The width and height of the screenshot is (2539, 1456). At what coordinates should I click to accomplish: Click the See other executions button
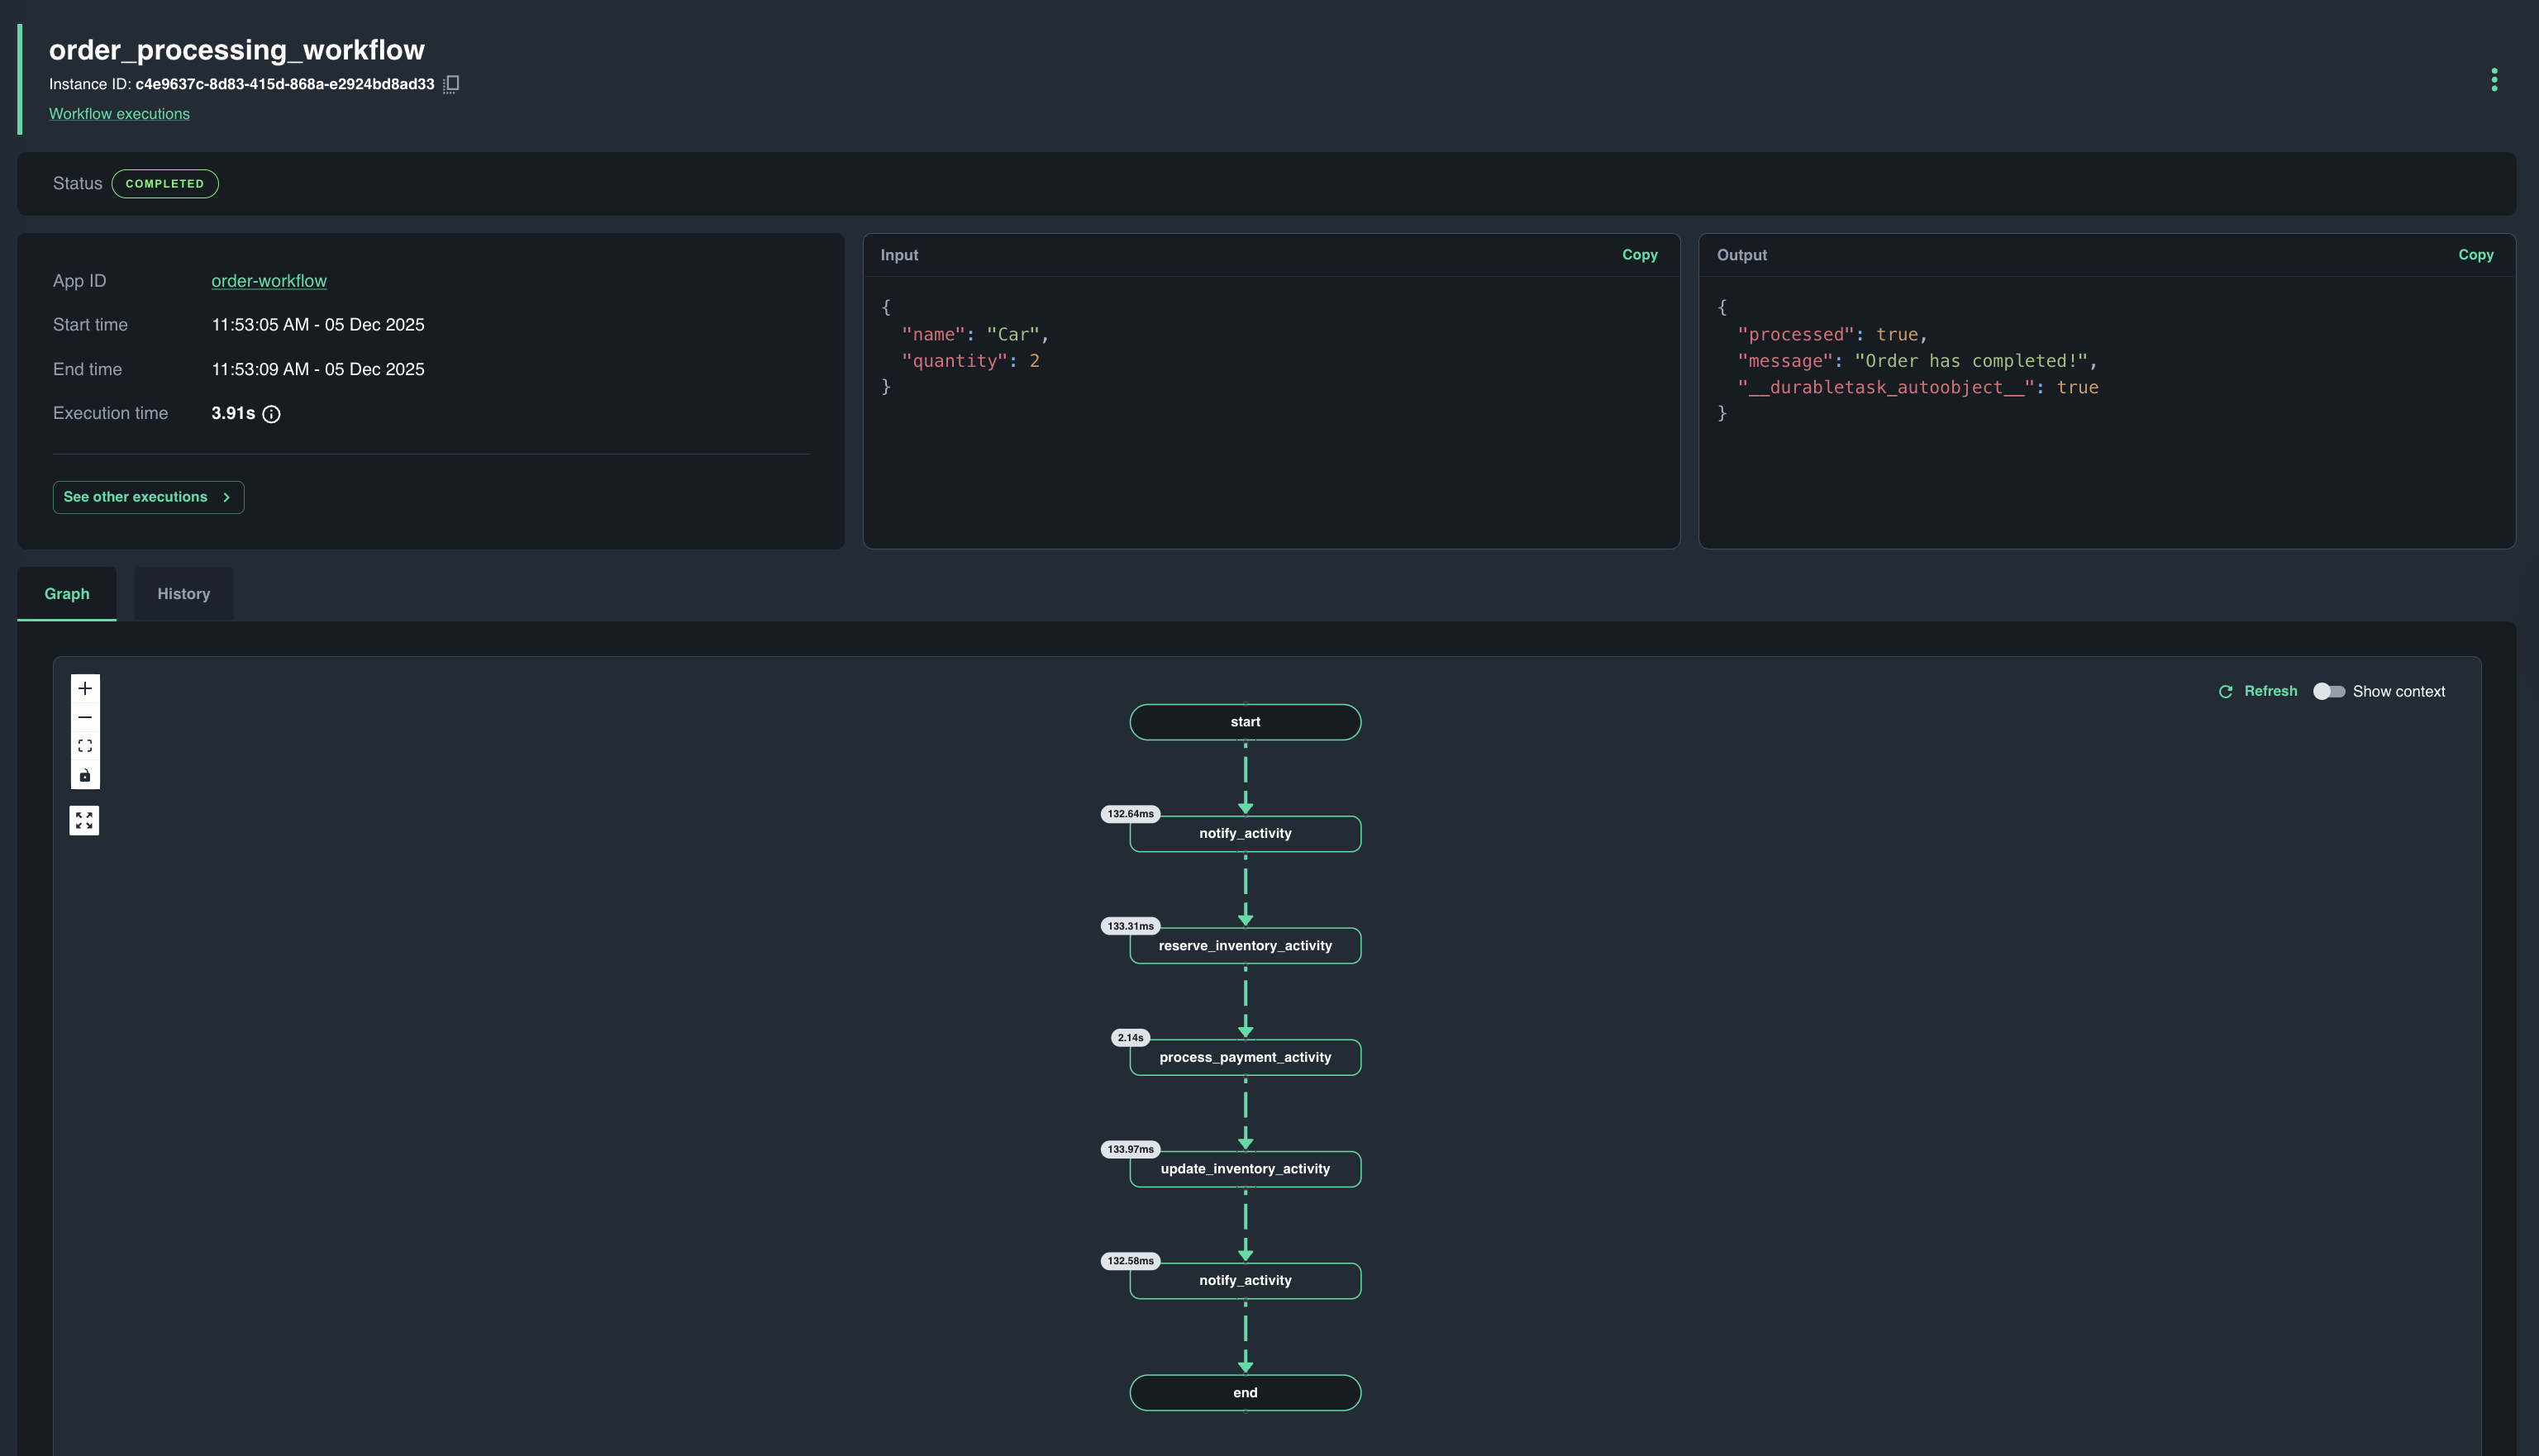[148, 497]
